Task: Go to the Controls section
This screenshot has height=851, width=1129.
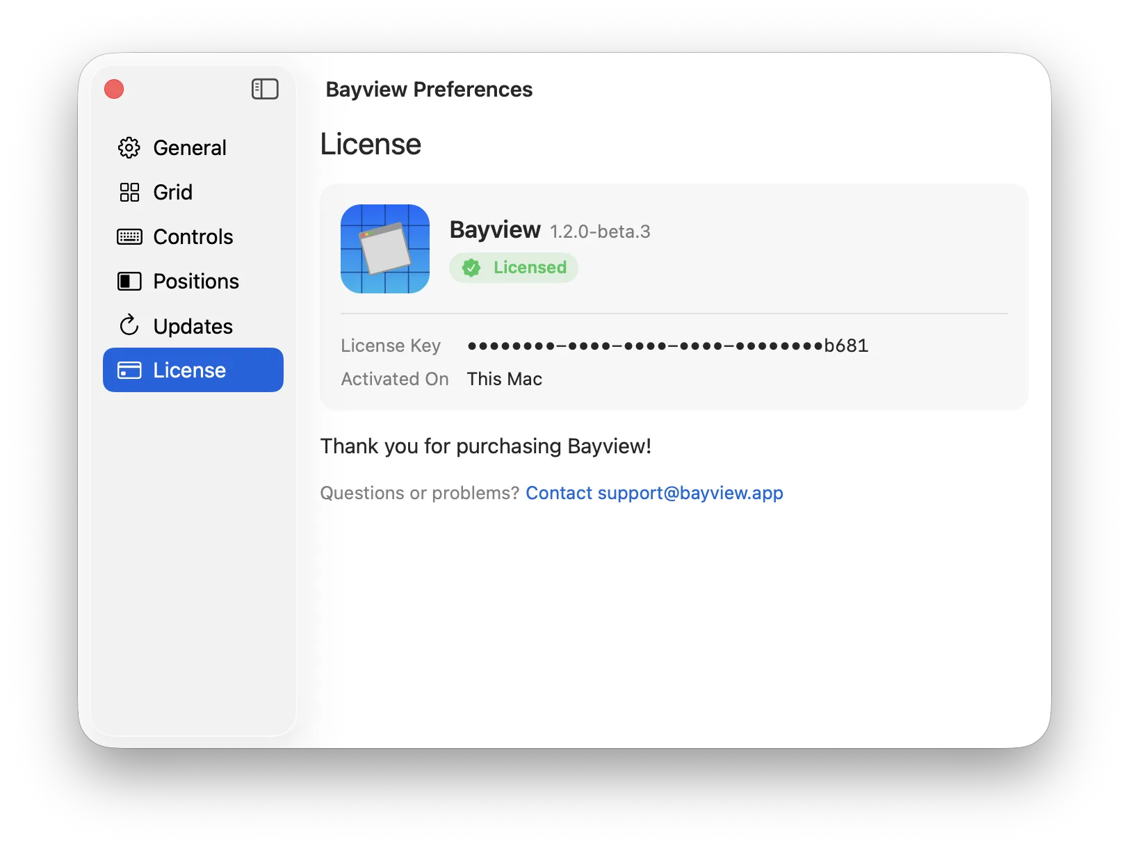Action: coord(193,236)
